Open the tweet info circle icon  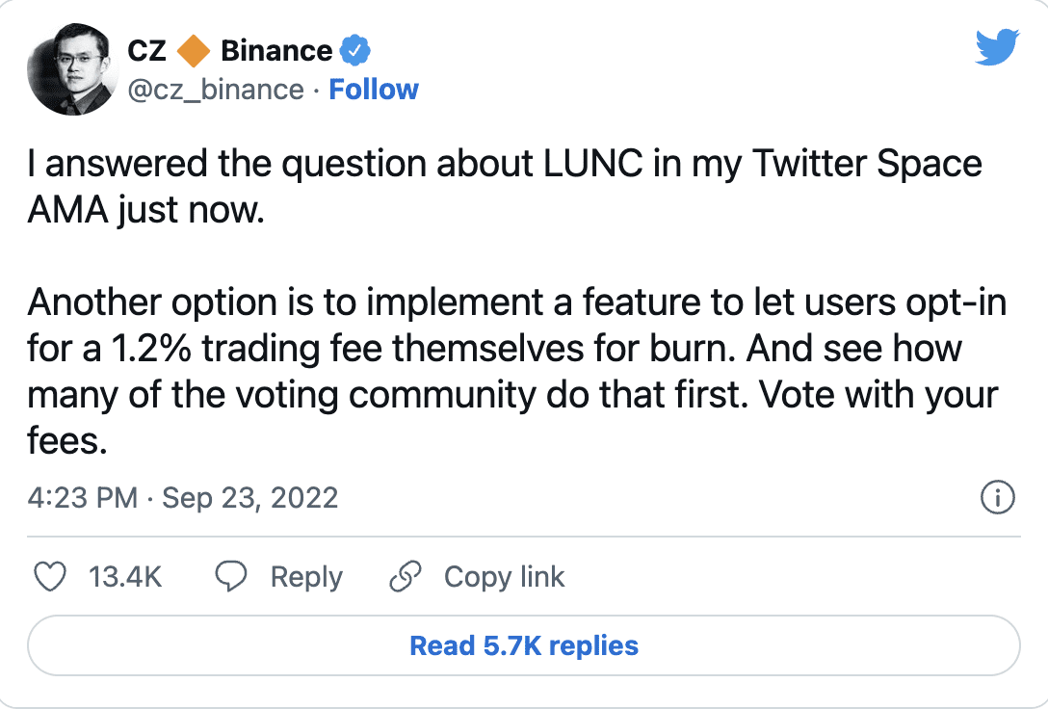click(996, 498)
